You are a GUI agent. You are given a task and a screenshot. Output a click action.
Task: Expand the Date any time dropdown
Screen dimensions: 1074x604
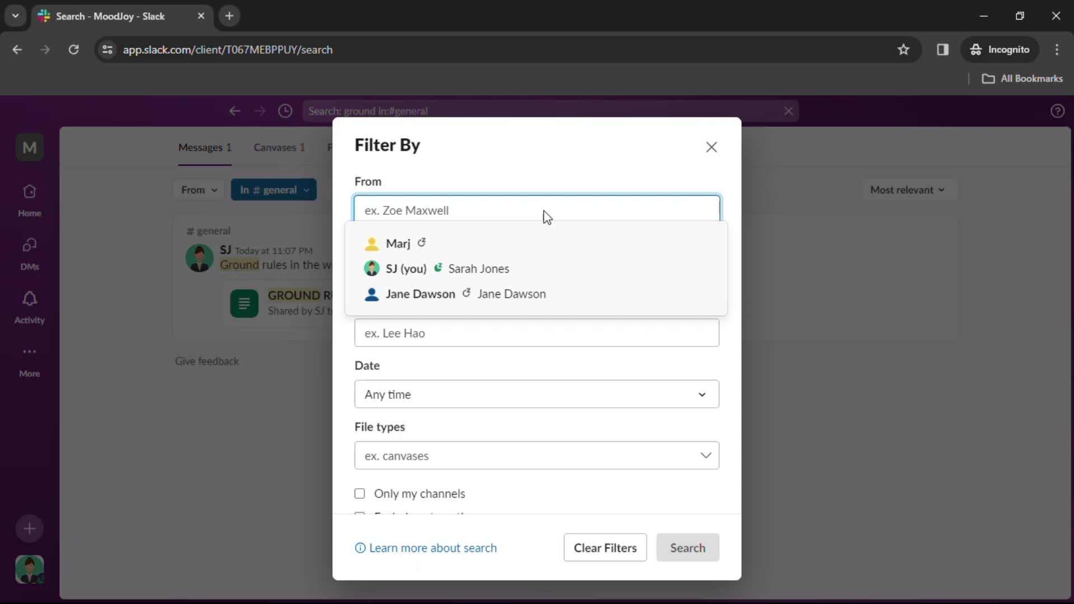pyautogui.click(x=537, y=394)
